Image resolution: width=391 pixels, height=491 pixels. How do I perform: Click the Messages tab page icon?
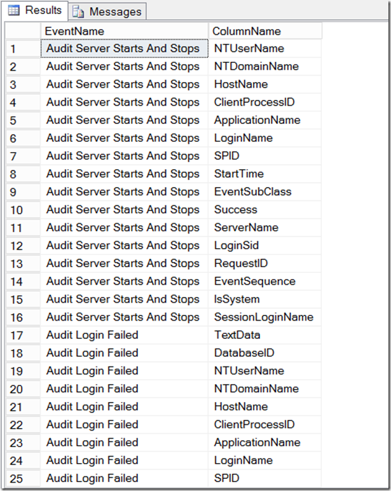click(x=78, y=12)
